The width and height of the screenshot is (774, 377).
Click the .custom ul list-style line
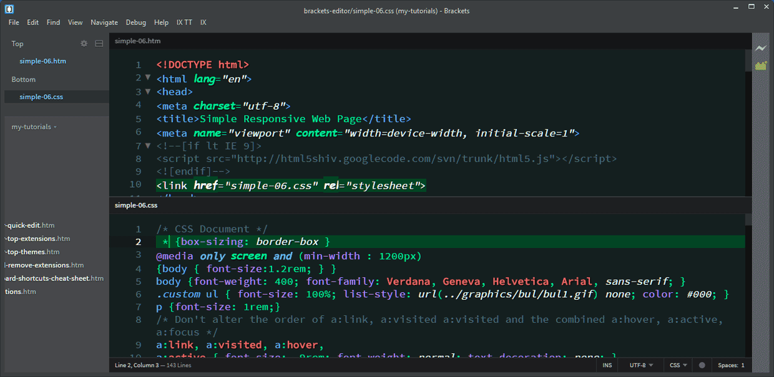click(x=443, y=294)
